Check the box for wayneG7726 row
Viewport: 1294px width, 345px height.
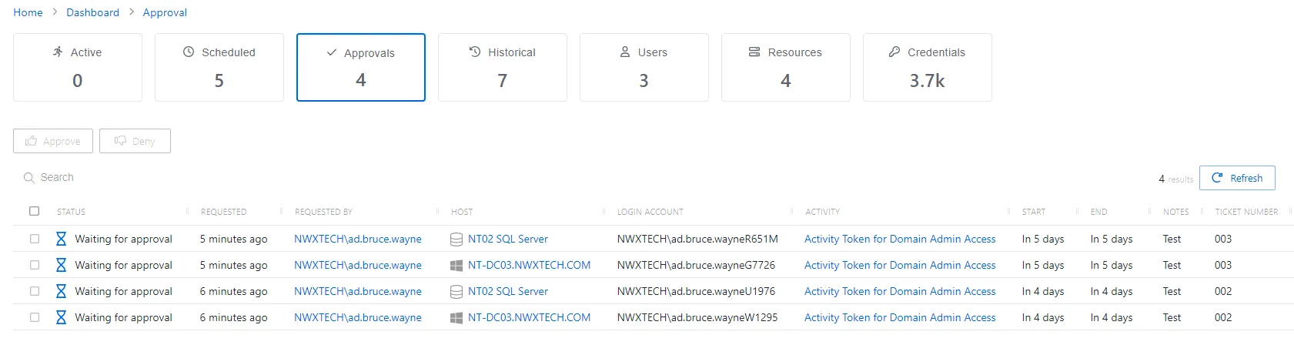[x=35, y=265]
